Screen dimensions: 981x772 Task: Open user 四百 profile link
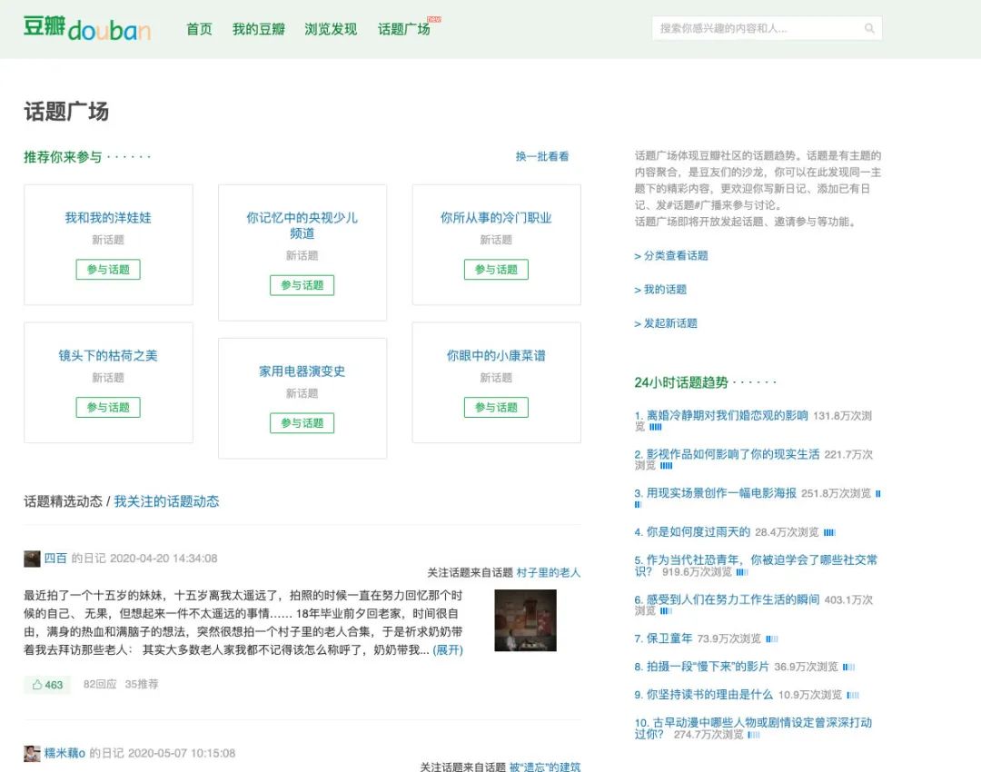pos(55,558)
